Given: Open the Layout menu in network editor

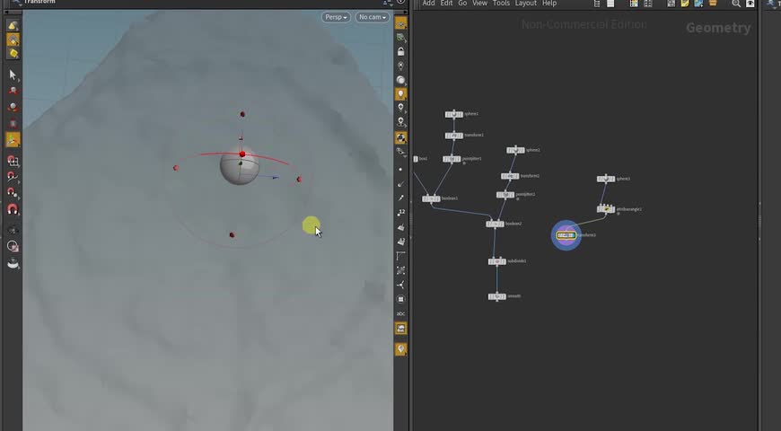Looking at the screenshot, I should click(x=525, y=4).
